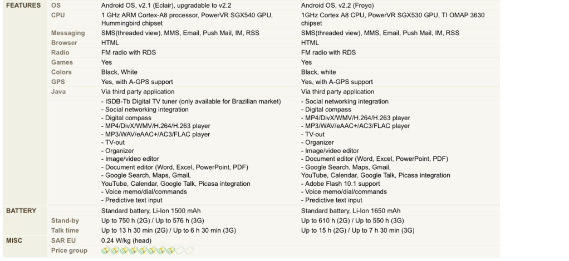Image resolution: width=569 pixels, height=261 pixels.
Task: Open the Games row label
Action: [62, 62]
